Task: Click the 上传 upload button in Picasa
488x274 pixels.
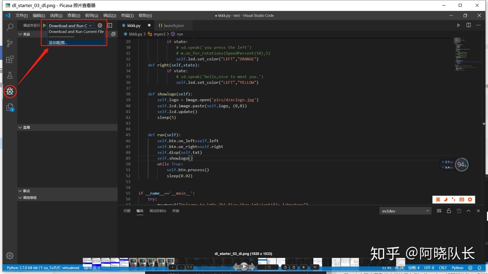Action: click(x=267, y=267)
